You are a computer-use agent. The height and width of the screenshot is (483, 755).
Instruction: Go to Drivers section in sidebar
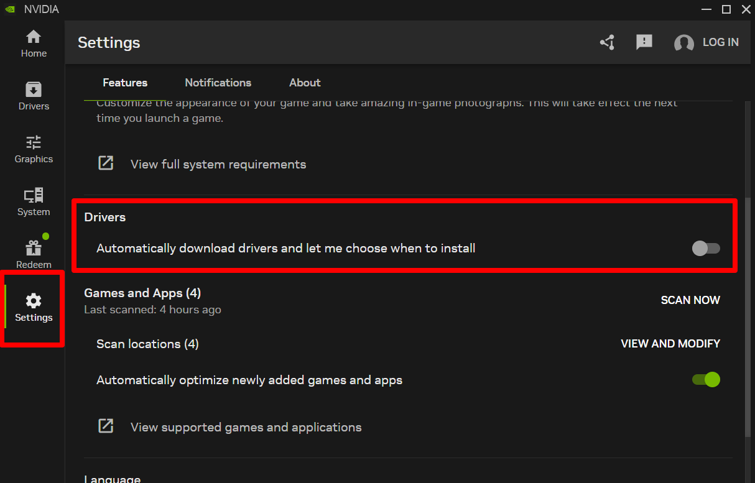click(34, 96)
